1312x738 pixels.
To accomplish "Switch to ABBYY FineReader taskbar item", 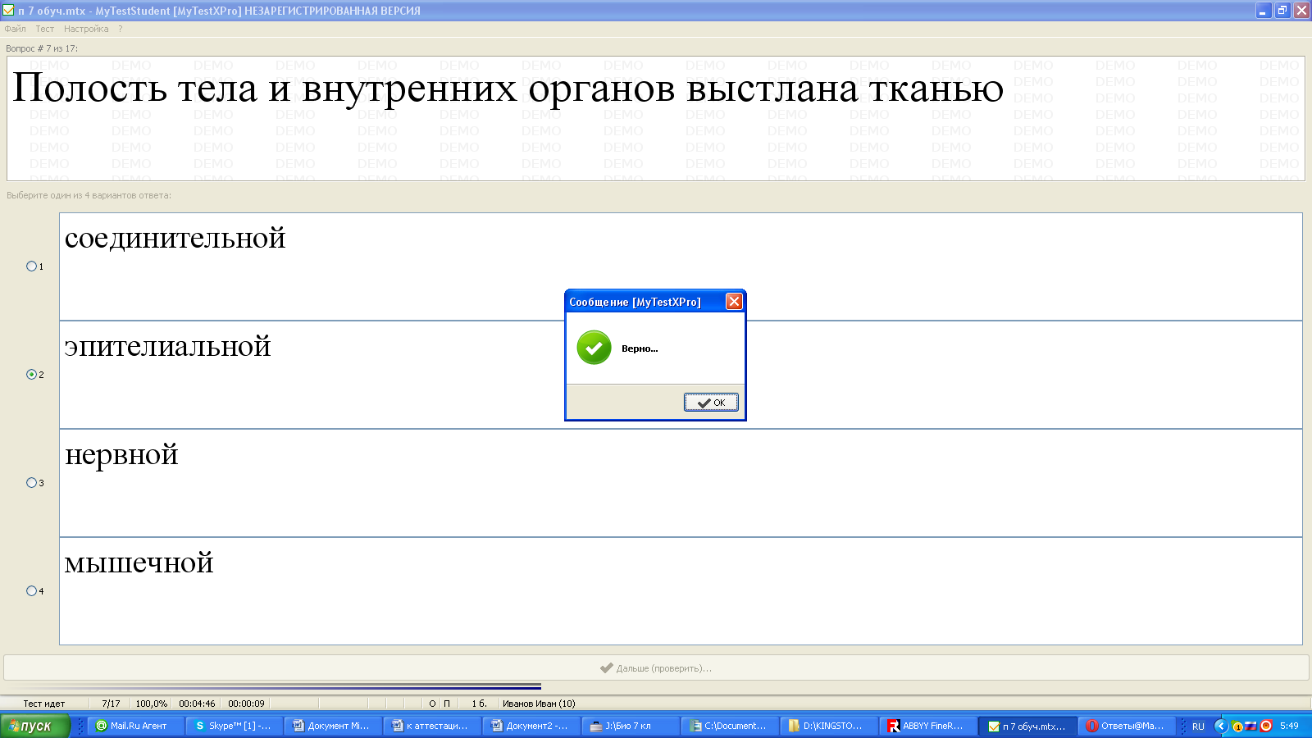I will tap(927, 726).
